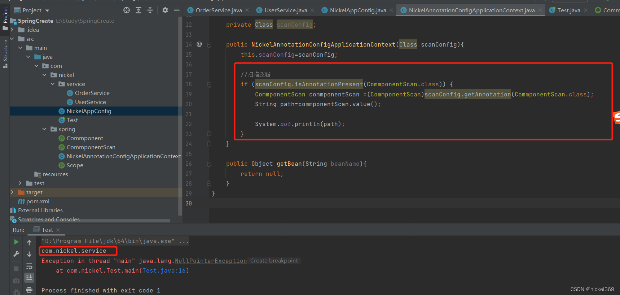Collapse the nickel package chevron
The image size is (620, 295).
[x=44, y=75]
